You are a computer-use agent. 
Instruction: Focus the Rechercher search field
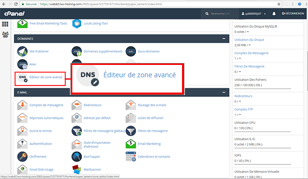[x=220, y=14]
